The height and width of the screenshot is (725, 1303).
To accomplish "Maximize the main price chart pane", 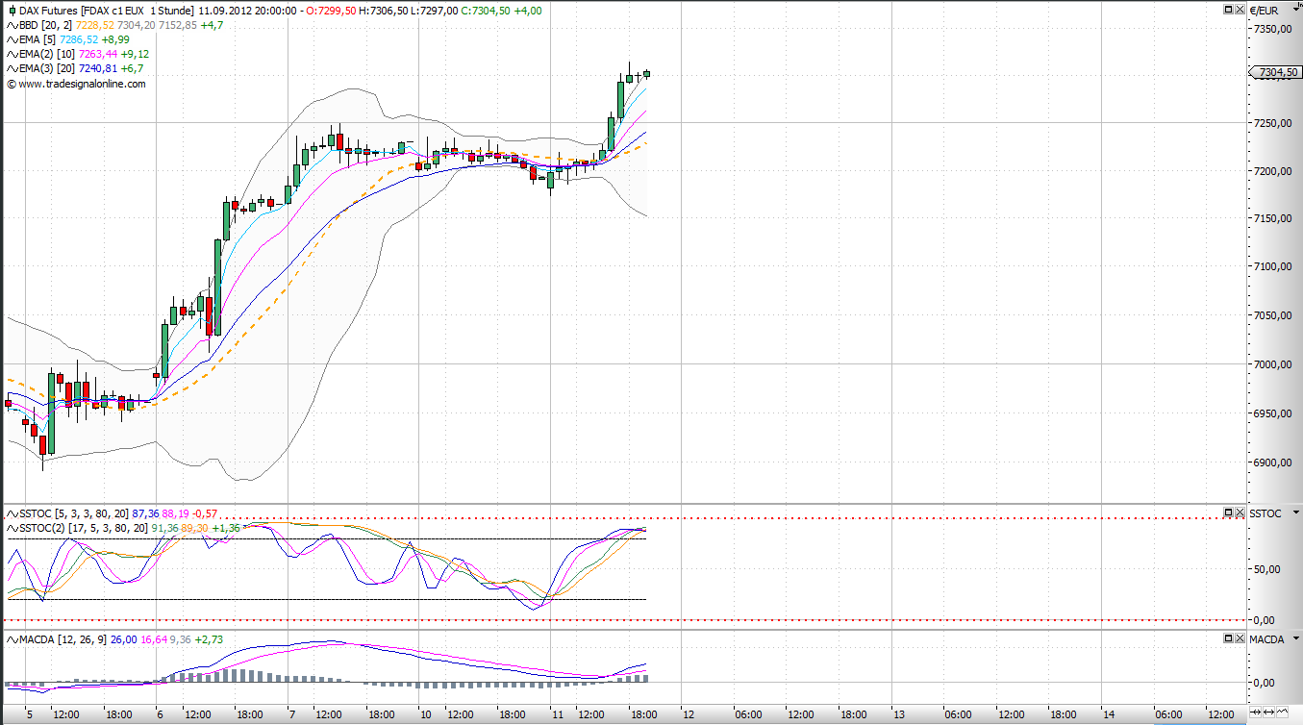I will tap(1228, 10).
